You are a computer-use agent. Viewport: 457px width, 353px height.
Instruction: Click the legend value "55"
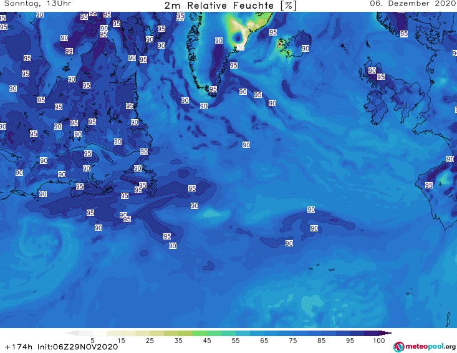coord(236,341)
